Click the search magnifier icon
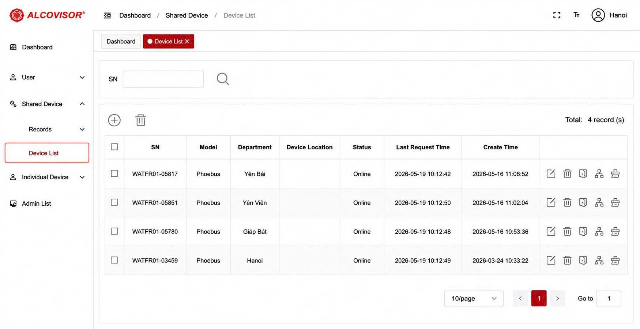 [223, 79]
